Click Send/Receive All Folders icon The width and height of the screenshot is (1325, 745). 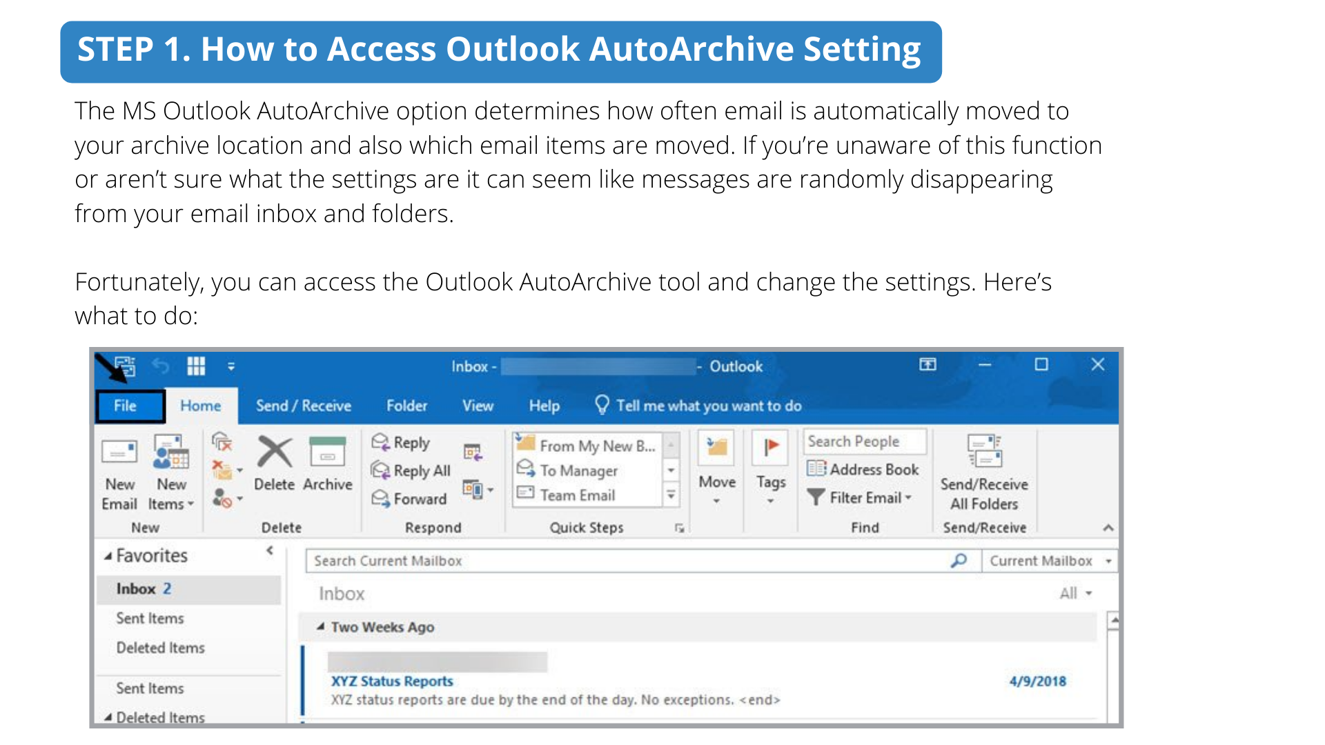984,452
